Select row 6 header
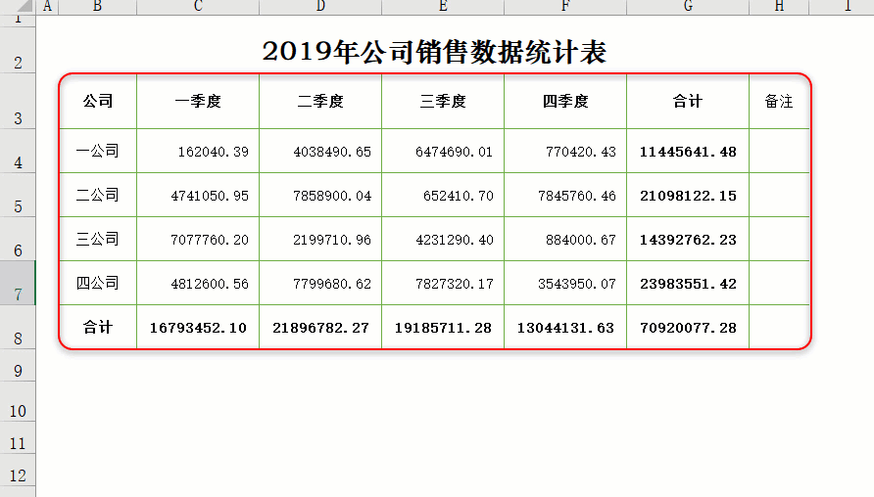874x497 pixels. pos(18,240)
